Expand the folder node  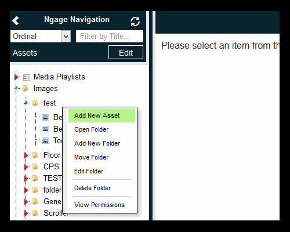pos(26,190)
